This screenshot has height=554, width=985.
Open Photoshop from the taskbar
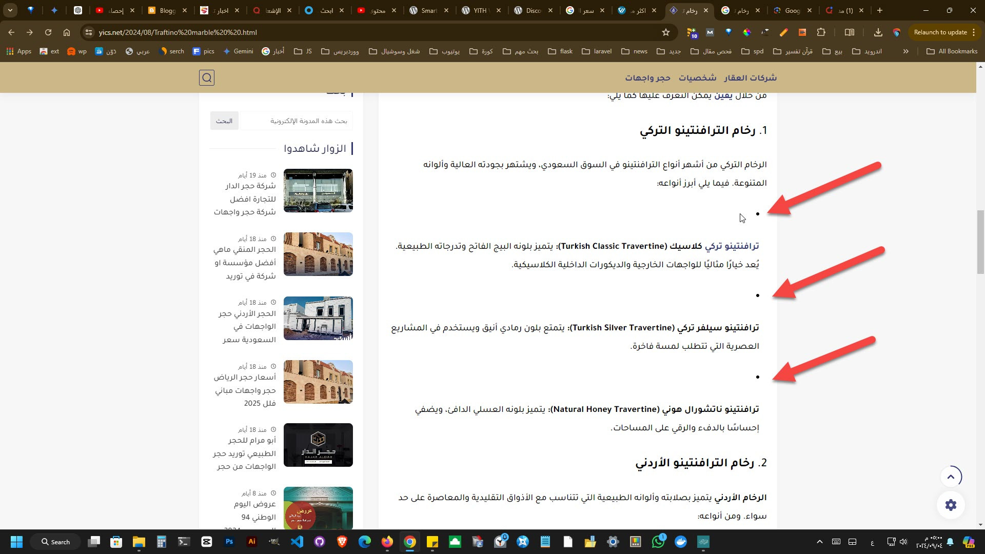(x=229, y=542)
